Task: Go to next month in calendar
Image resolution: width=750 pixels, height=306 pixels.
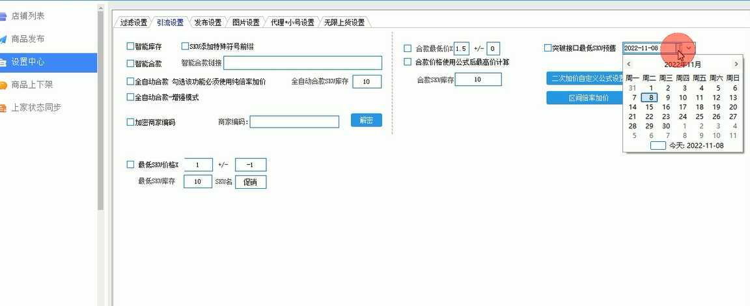Action: click(x=736, y=64)
